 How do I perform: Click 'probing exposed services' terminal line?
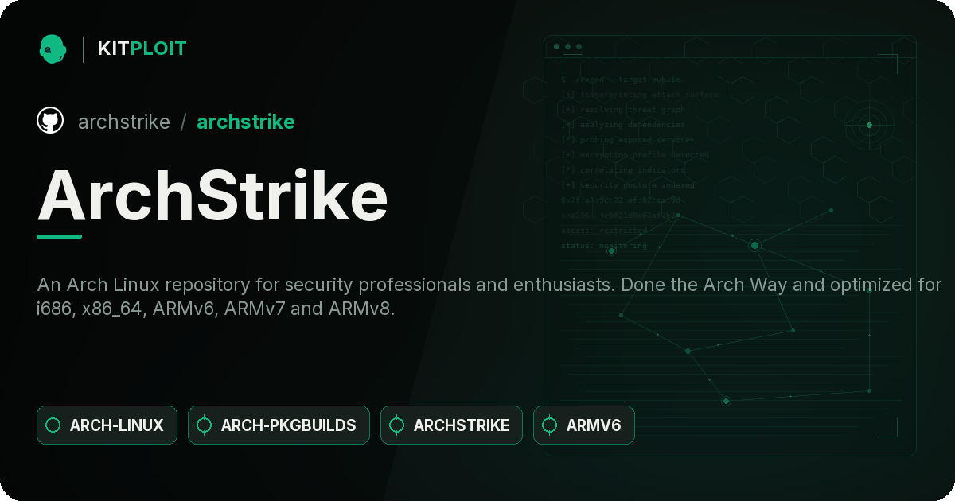(628, 140)
